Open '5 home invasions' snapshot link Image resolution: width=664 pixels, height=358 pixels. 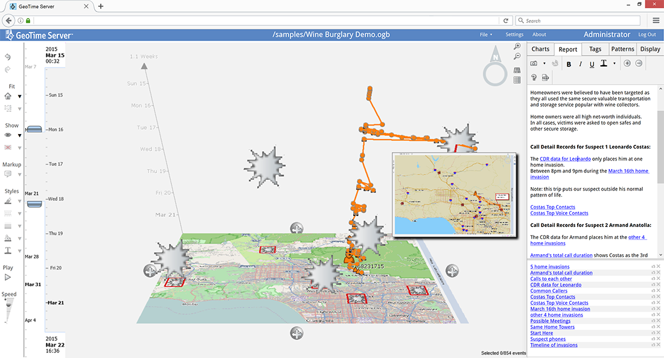(x=550, y=267)
